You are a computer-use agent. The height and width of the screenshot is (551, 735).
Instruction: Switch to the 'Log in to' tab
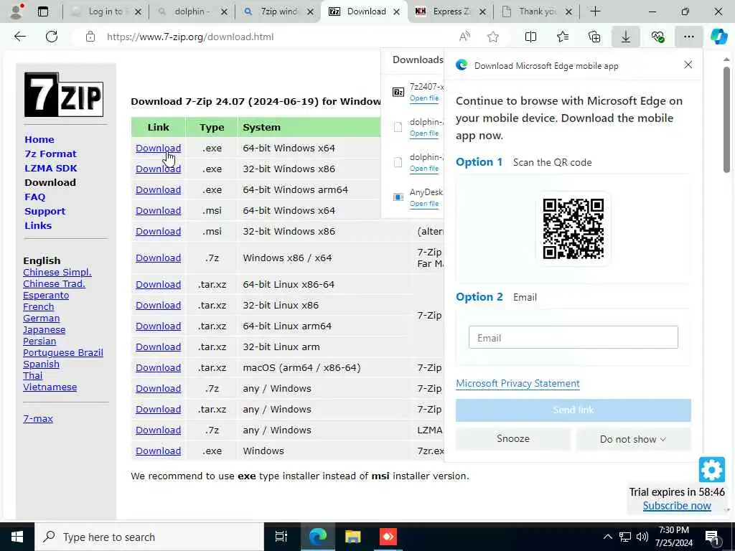[106, 11]
